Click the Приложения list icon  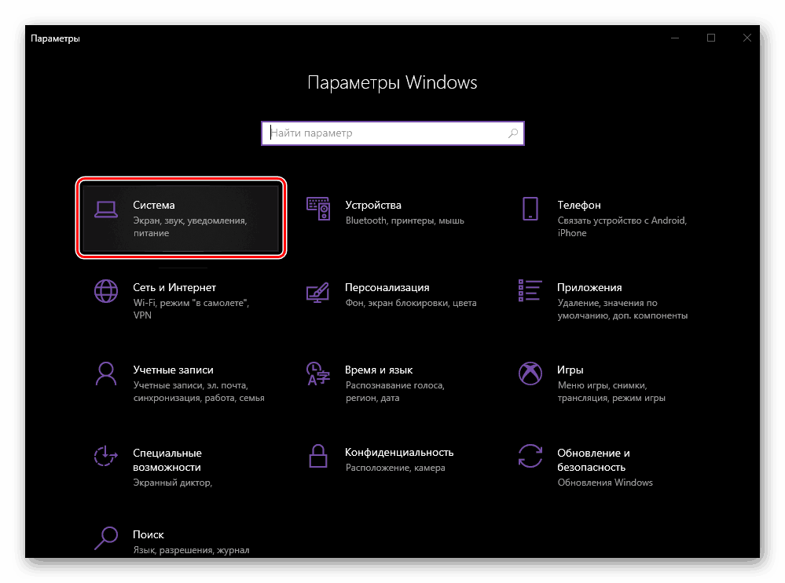530,290
